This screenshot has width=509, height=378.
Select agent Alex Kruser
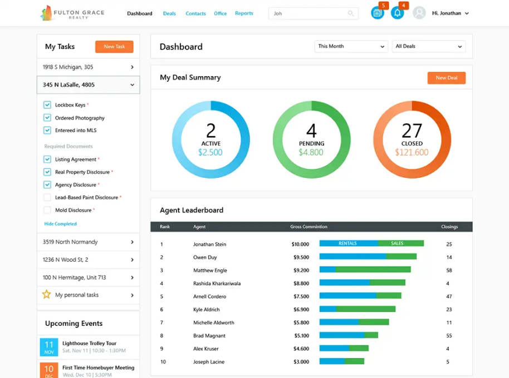(206, 349)
